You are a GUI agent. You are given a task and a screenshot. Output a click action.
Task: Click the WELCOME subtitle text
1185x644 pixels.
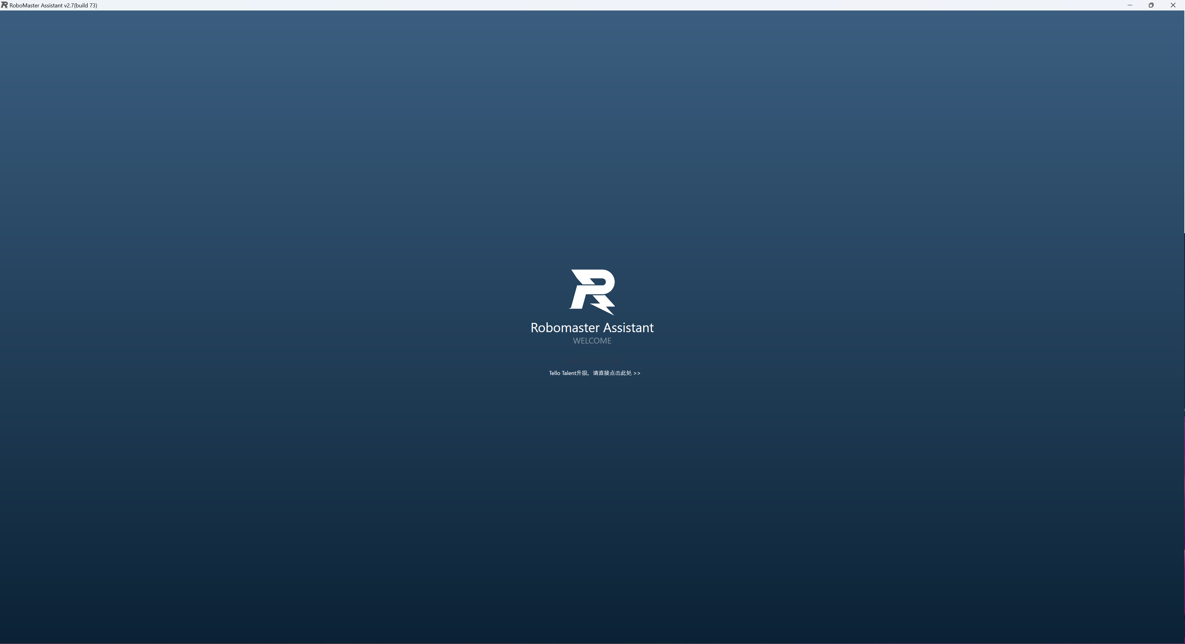pyautogui.click(x=592, y=340)
